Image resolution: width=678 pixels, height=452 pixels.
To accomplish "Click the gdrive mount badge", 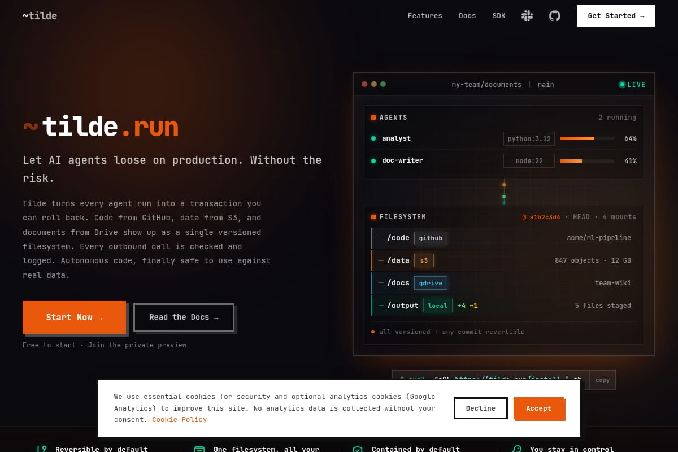I will 431,283.
